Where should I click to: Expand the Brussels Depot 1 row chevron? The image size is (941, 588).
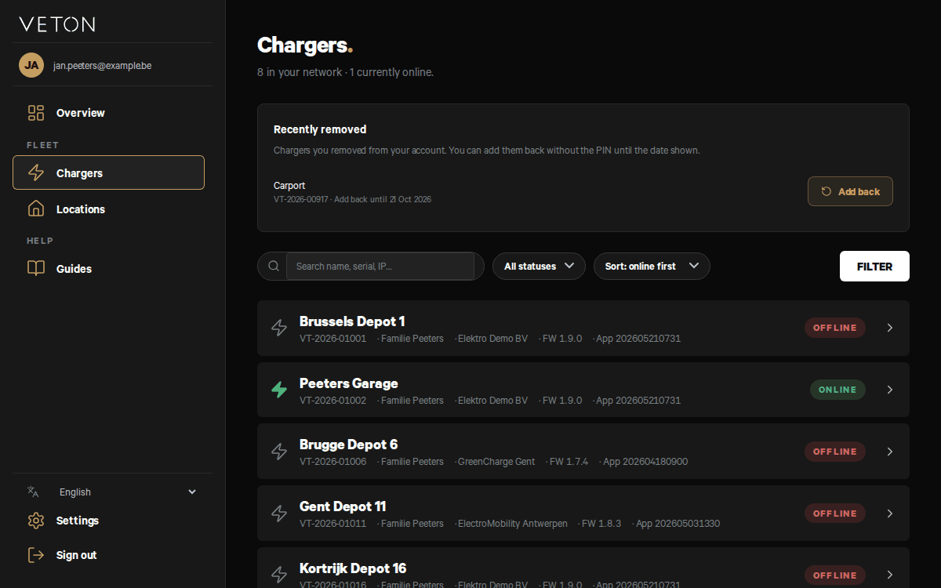pyautogui.click(x=890, y=328)
